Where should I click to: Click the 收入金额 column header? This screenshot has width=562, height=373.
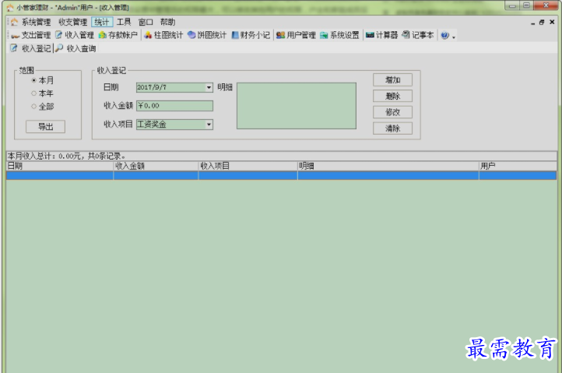point(156,166)
